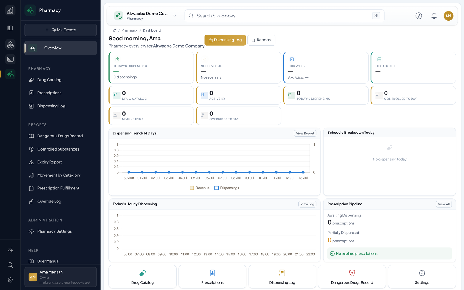Click the Dispensing Log gold button
The image size is (464, 290).
pos(225,40)
